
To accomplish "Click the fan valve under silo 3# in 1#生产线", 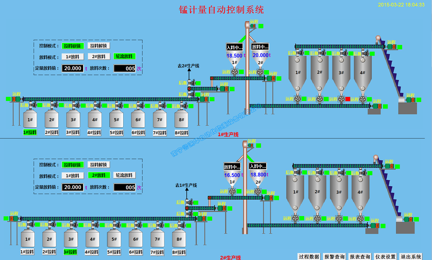I will click(x=341, y=99).
